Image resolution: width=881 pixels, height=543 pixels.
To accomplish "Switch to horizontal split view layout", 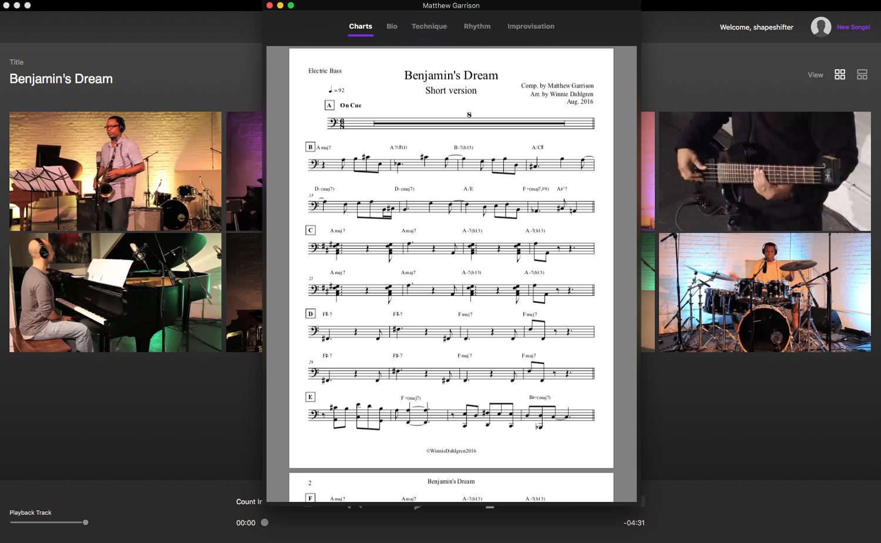I will 862,74.
